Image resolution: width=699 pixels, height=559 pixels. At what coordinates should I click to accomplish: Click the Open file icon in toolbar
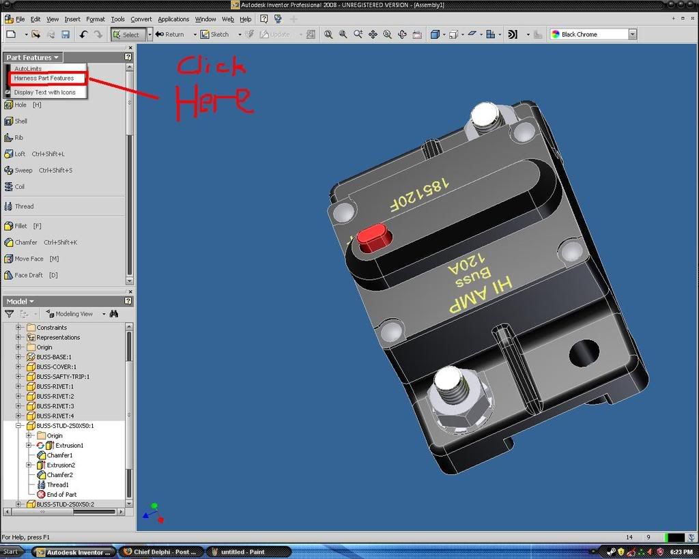click(x=36, y=34)
